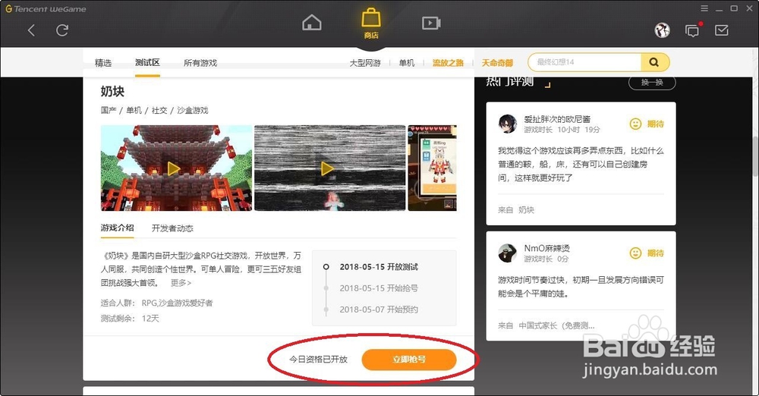This screenshot has height=396, width=759.
Task: Open NmO麻辣烫 reviewer avatar
Action: pyautogui.click(x=507, y=253)
